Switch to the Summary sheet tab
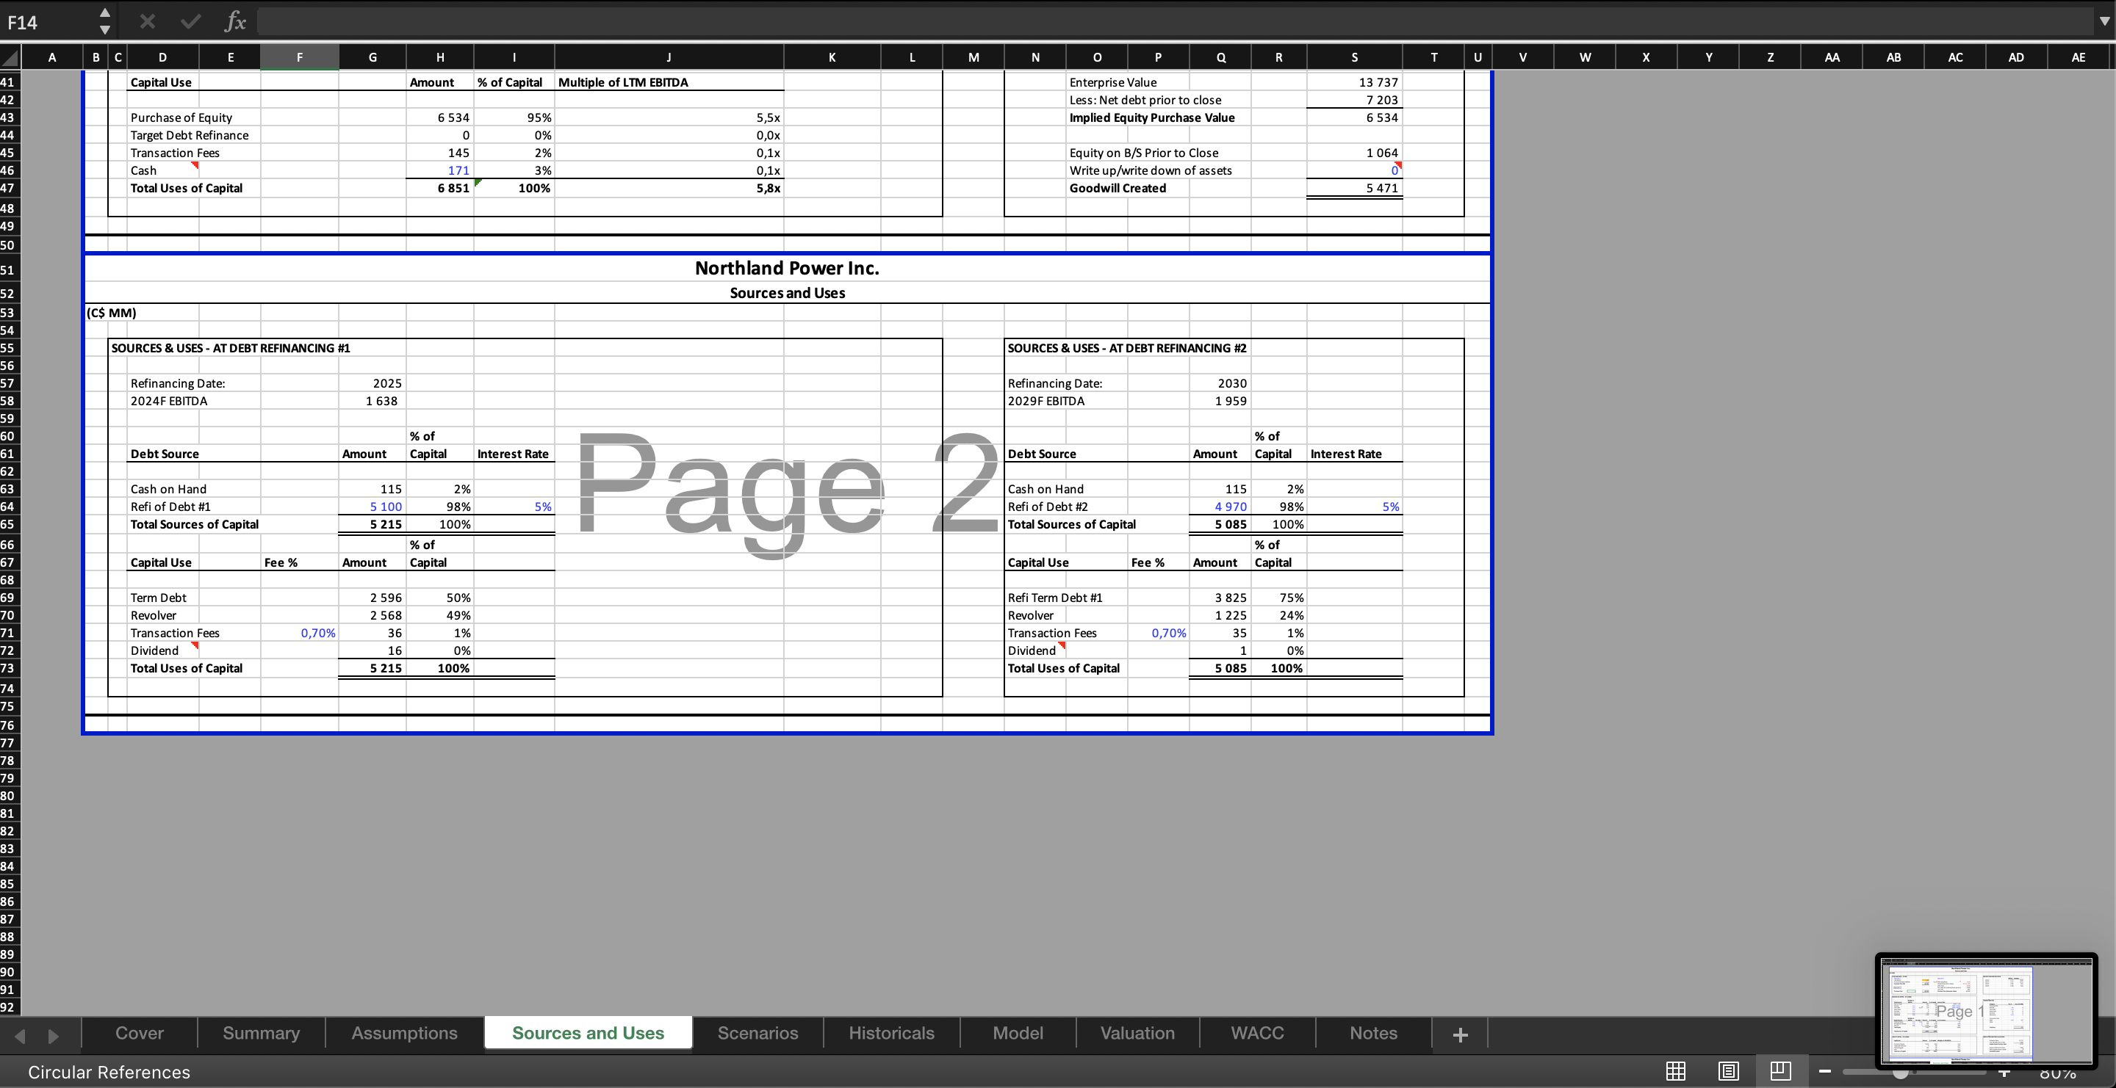Viewport: 2116px width, 1088px height. [x=262, y=1033]
